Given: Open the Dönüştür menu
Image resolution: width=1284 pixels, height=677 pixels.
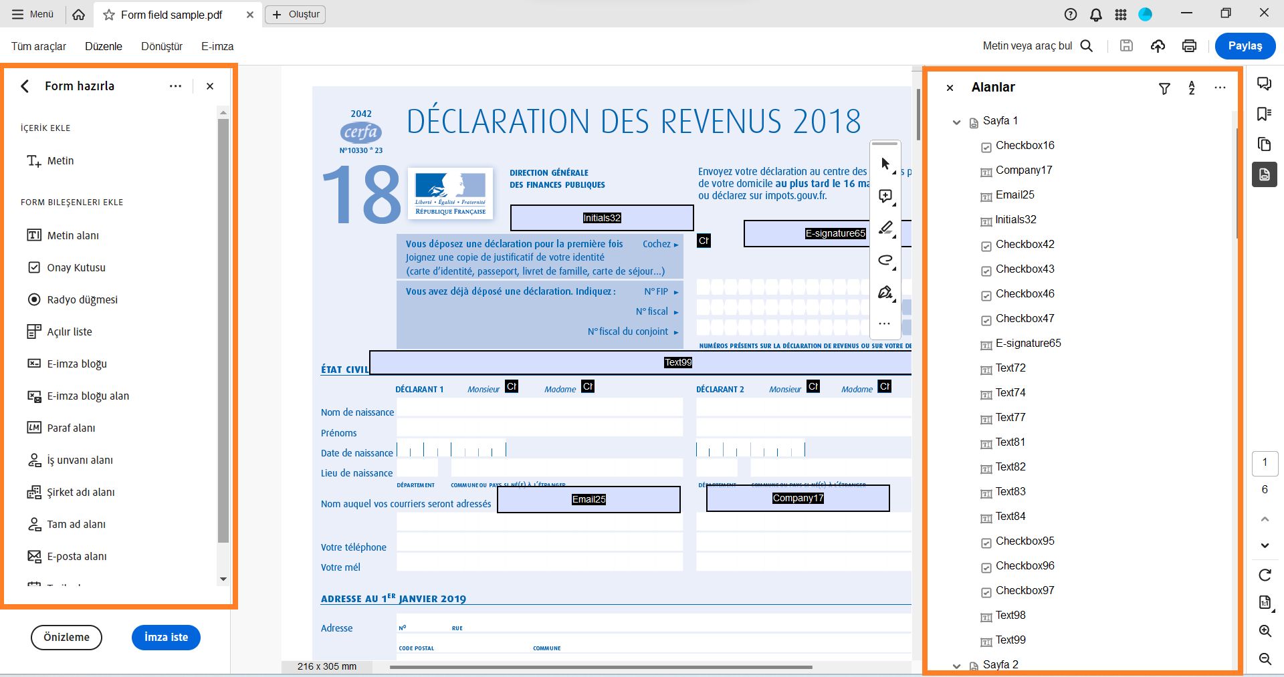Looking at the screenshot, I should (162, 46).
